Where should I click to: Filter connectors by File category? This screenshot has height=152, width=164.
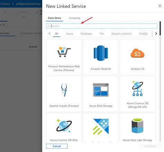[x=101, y=34]
